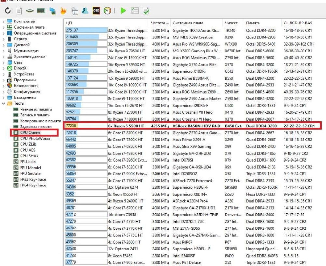This screenshot has width=326, height=266.
Task: Open Чтение из памяти test
Action: click(x=36, y=109)
